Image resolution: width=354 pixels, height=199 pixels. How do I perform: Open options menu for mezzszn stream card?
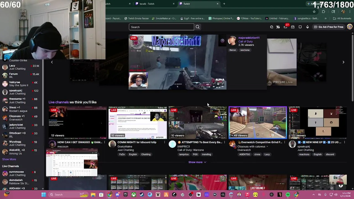click(x=104, y=142)
